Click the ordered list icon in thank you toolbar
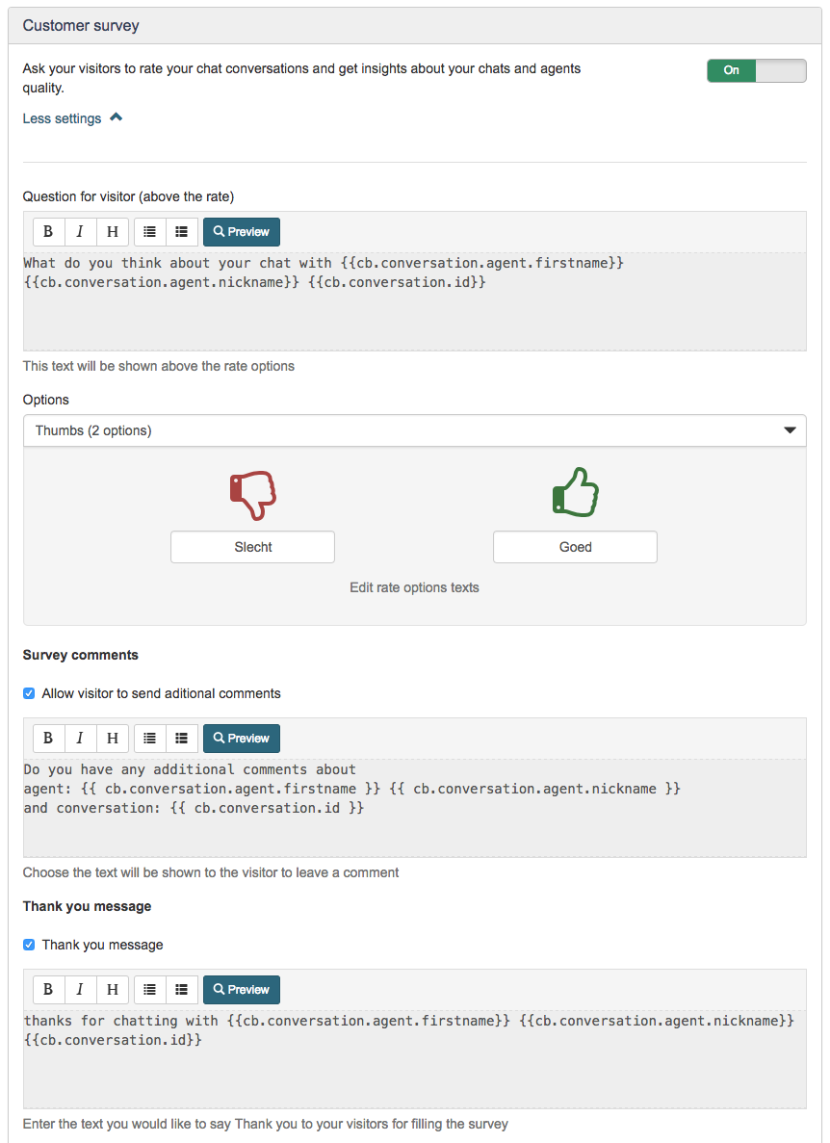Viewport: 830px width, 1143px height. (x=181, y=989)
